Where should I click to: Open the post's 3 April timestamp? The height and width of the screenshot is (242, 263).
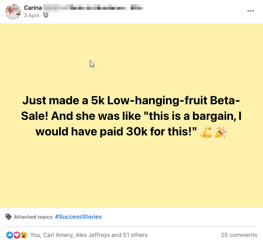click(x=32, y=15)
